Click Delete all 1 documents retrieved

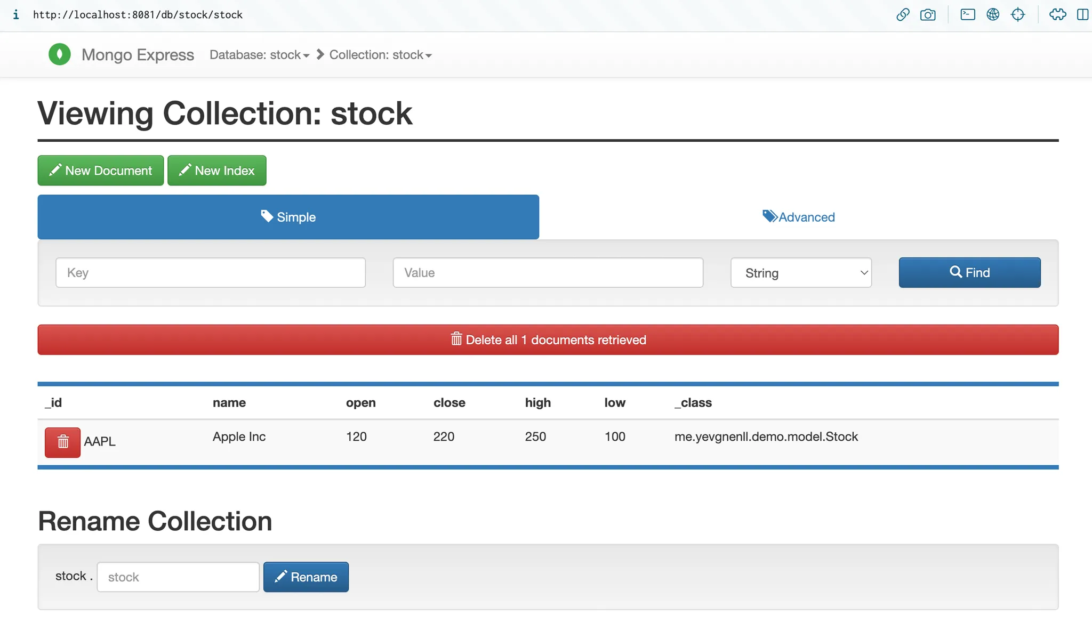[x=548, y=340]
